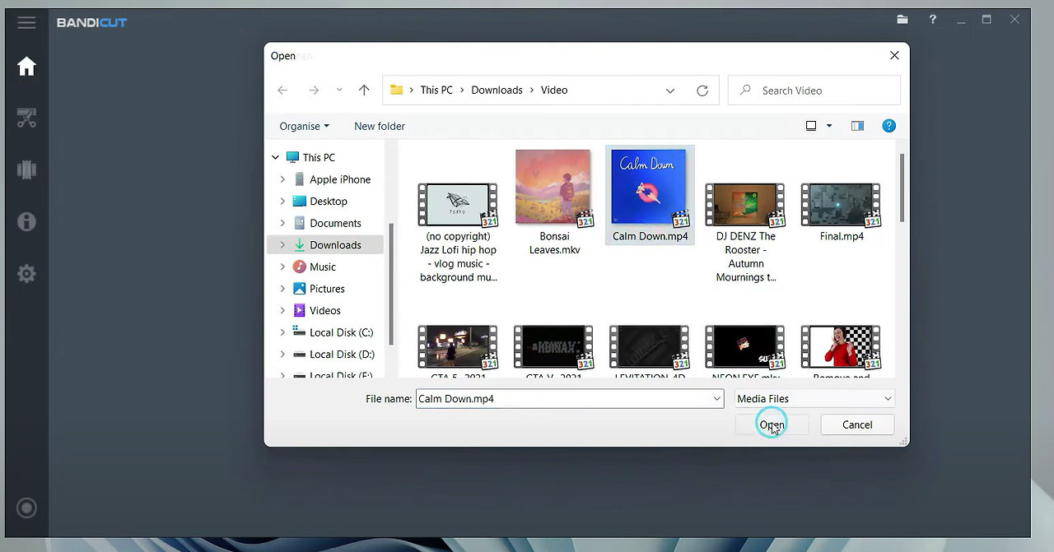
Task: Refresh the Video folder listing
Action: pos(702,90)
